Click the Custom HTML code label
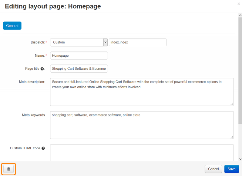Image resolution: width=242 pixels, height=176 pixels. tap(25, 148)
